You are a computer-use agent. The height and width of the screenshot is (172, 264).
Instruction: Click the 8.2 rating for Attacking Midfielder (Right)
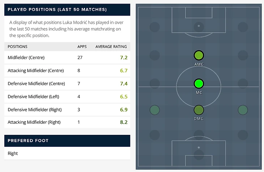[x=123, y=122]
